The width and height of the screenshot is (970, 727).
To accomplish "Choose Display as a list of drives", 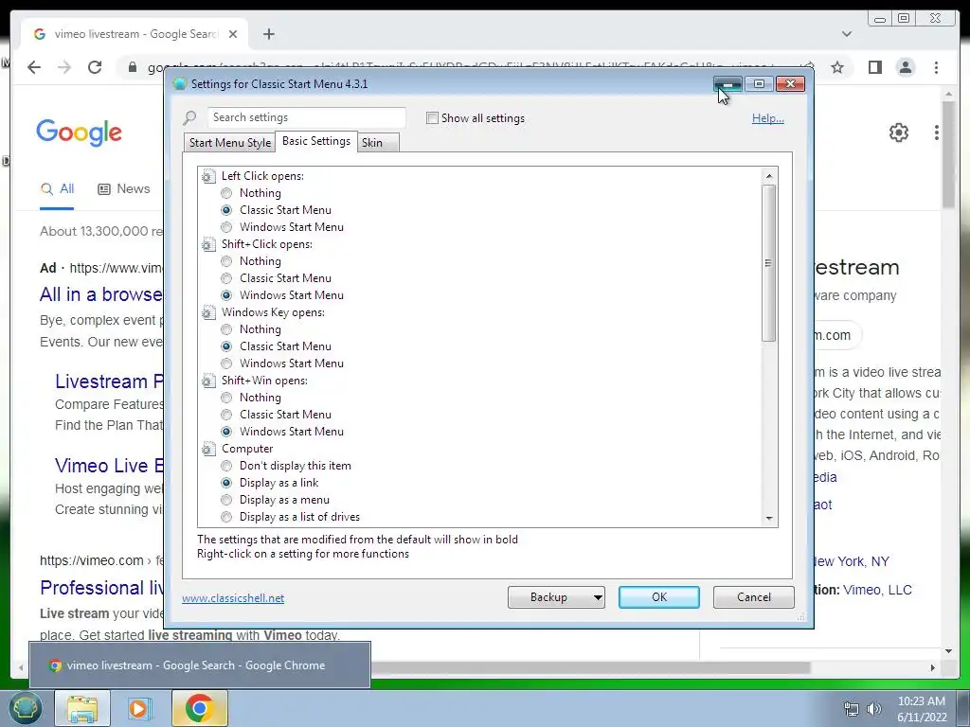I will point(226,517).
